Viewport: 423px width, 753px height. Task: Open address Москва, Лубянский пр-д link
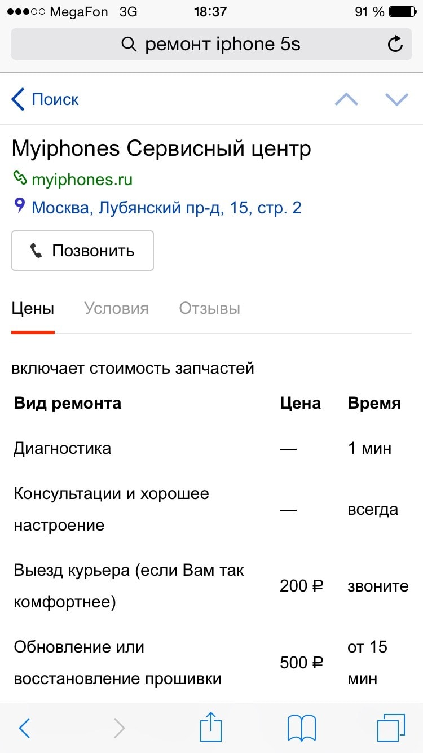pos(166,208)
